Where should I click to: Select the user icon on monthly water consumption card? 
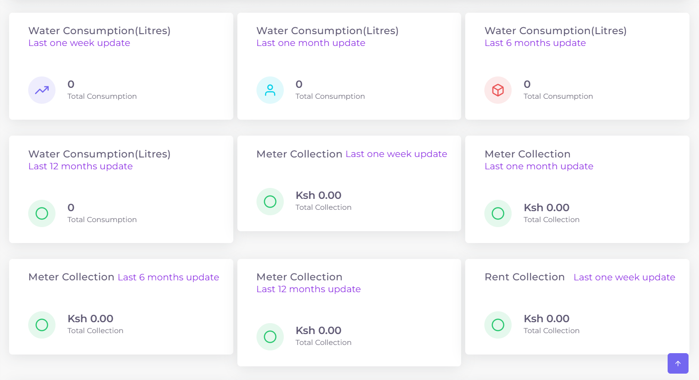(270, 90)
